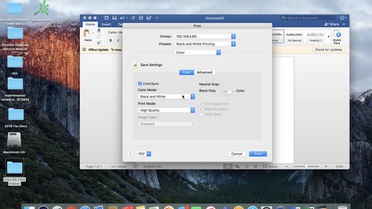Open the PDF dropdown arrow

(x=149, y=154)
